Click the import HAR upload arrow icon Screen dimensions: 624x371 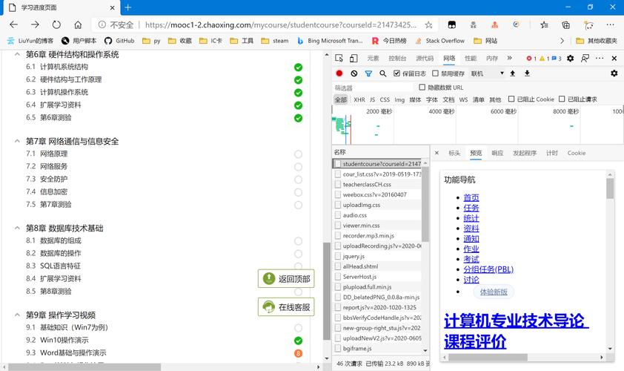tap(512, 73)
